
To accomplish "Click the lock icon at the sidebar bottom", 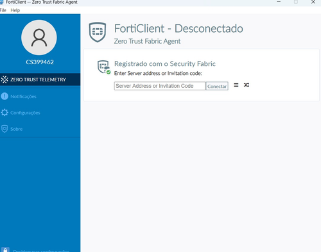I will (x=5, y=249).
